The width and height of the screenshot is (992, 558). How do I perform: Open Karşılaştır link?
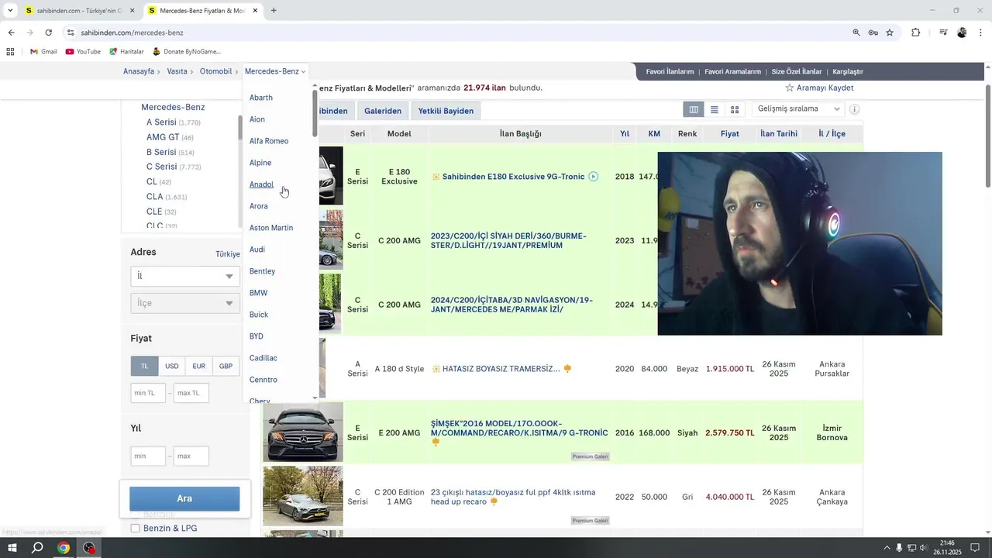coord(848,71)
